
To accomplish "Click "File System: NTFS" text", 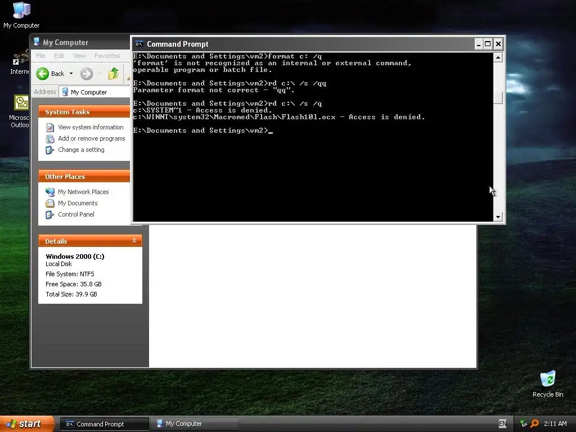I will (x=70, y=274).
